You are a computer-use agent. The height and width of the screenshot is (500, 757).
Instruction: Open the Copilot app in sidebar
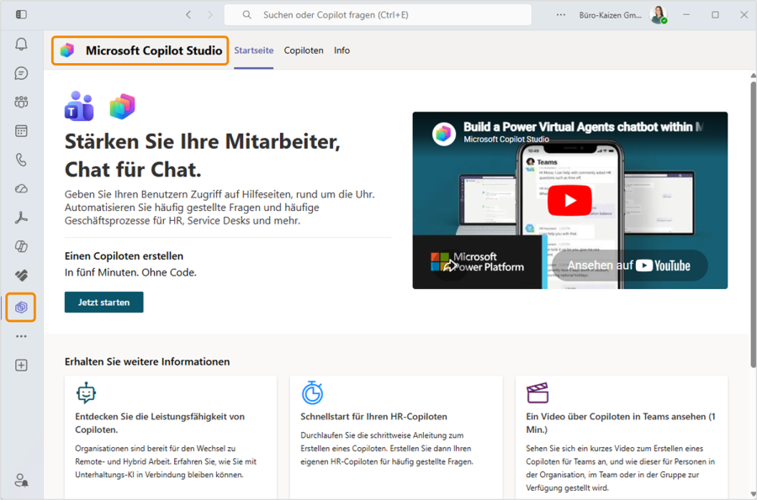(x=21, y=246)
